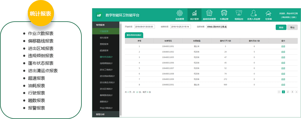Click the sidebar vertical scrollbar
The image size is (301, 119).
[121, 70]
